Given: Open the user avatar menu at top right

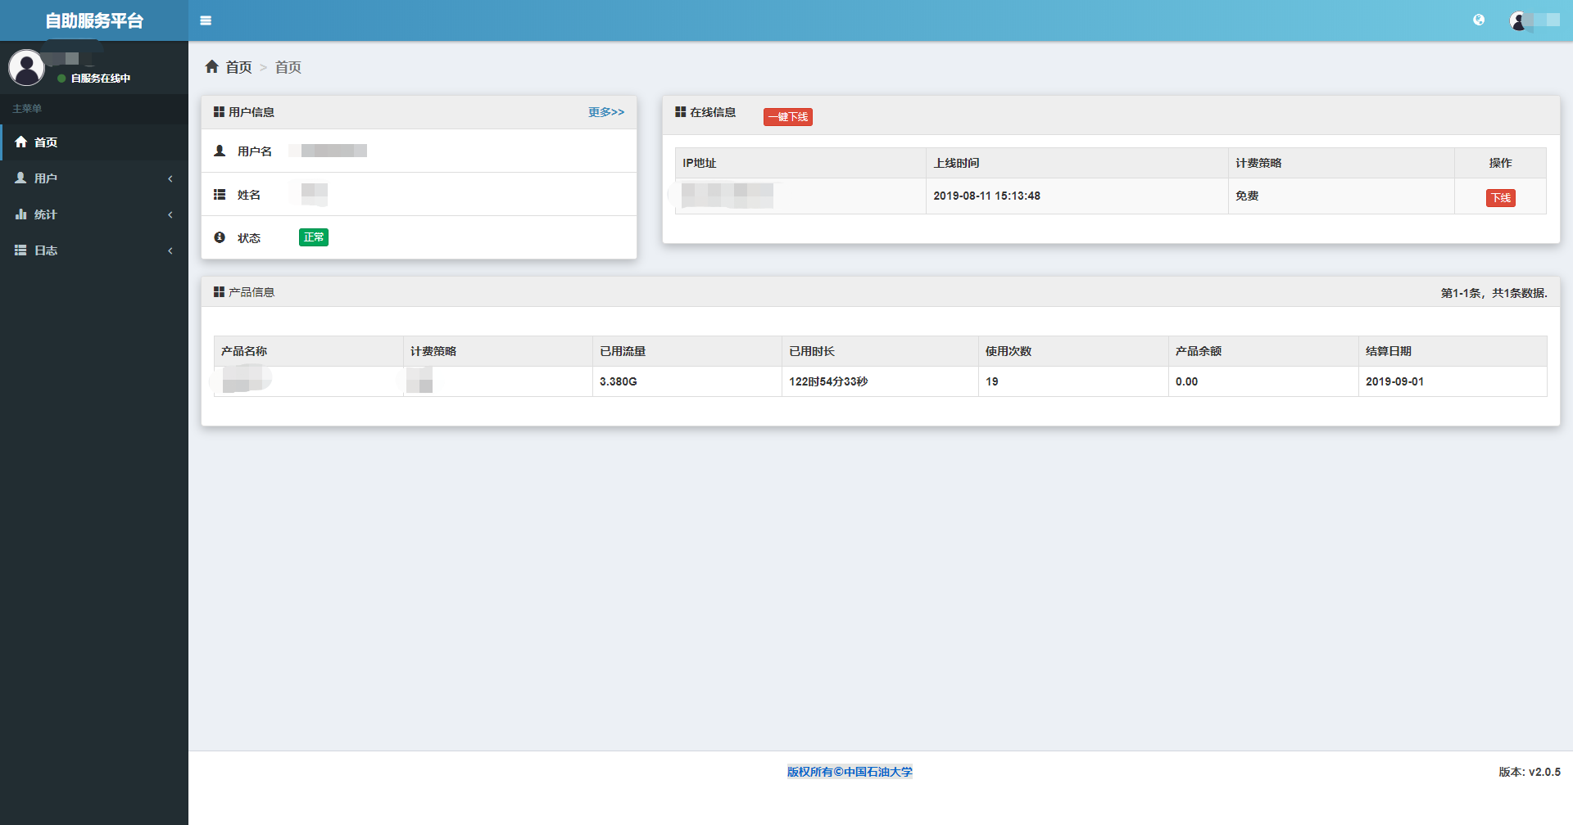Looking at the screenshot, I should [1534, 20].
